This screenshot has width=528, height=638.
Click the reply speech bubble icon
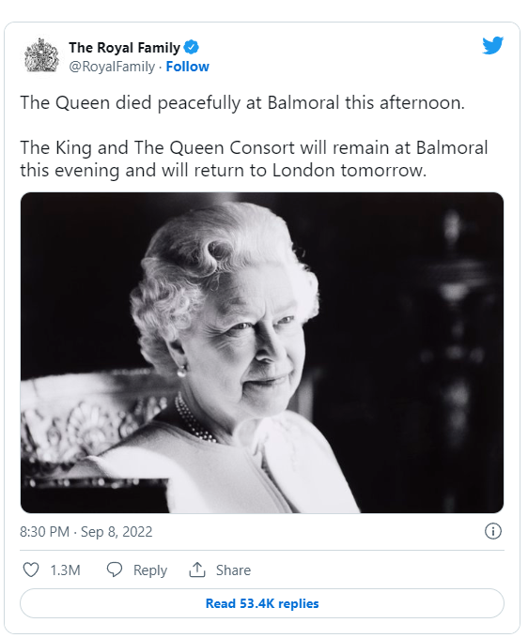(x=115, y=570)
